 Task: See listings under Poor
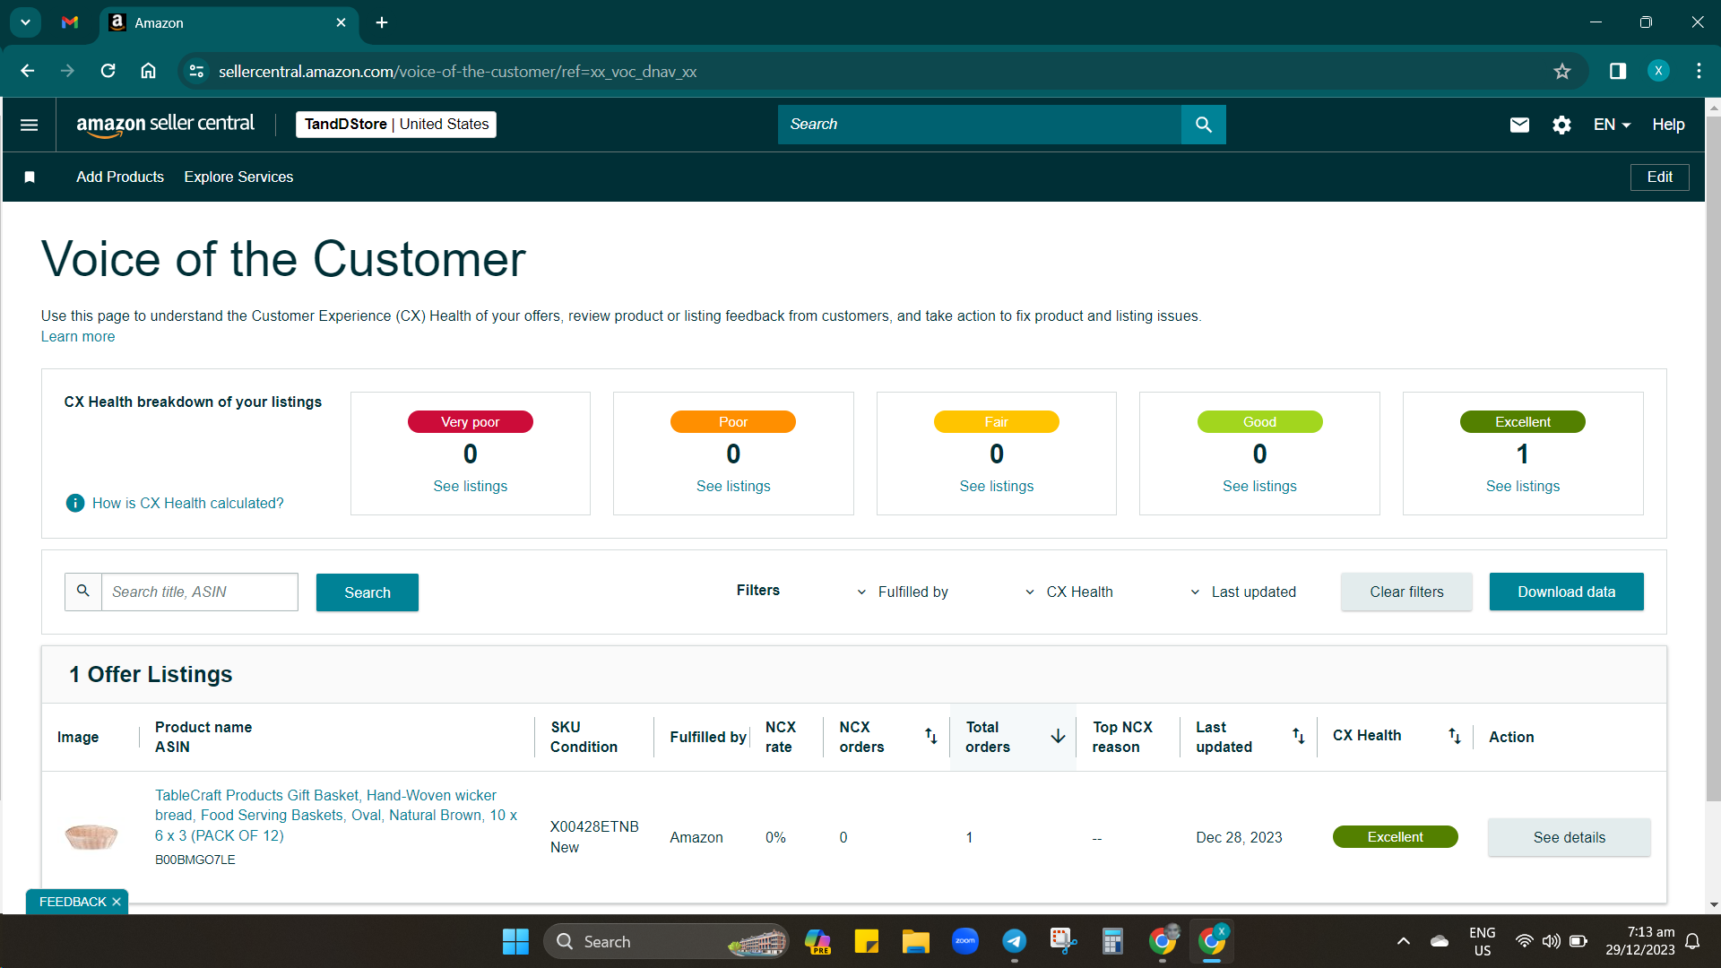pos(733,486)
